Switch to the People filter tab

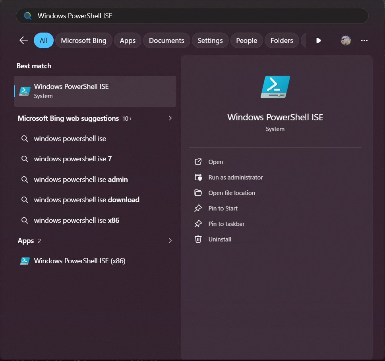[x=246, y=40]
